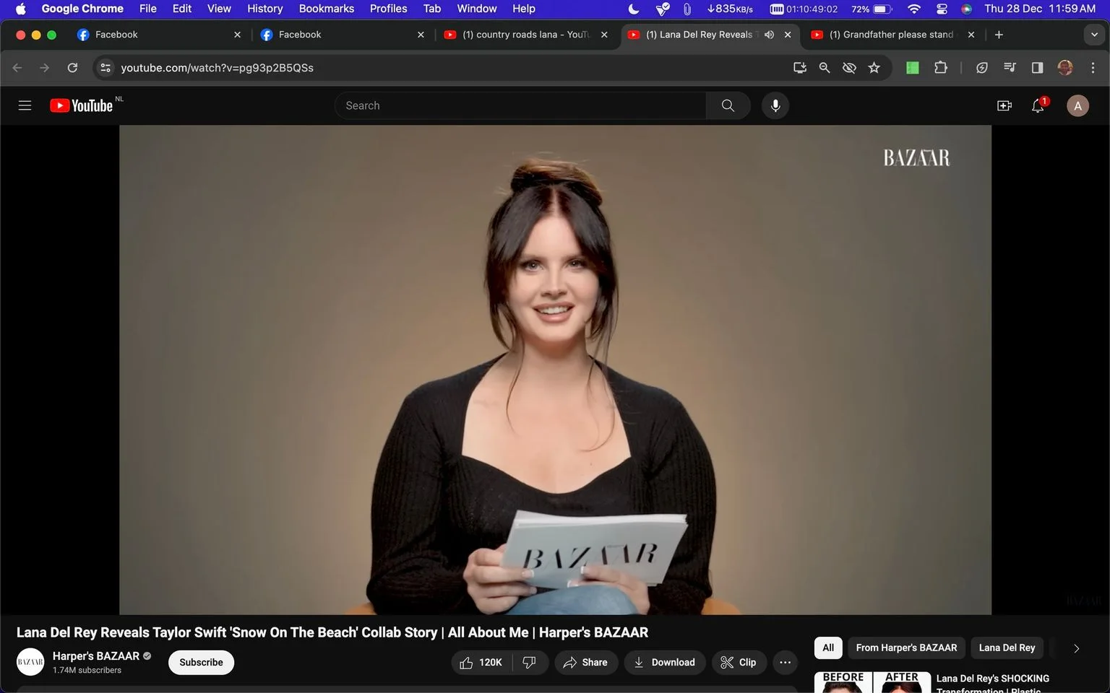The height and width of the screenshot is (693, 1110).
Task: Expand the Chrome tab search dropdown
Action: pos(1094,35)
